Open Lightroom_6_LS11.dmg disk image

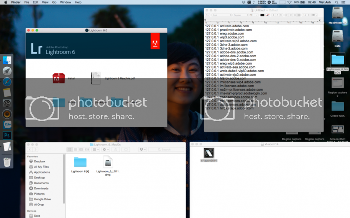click(108, 162)
